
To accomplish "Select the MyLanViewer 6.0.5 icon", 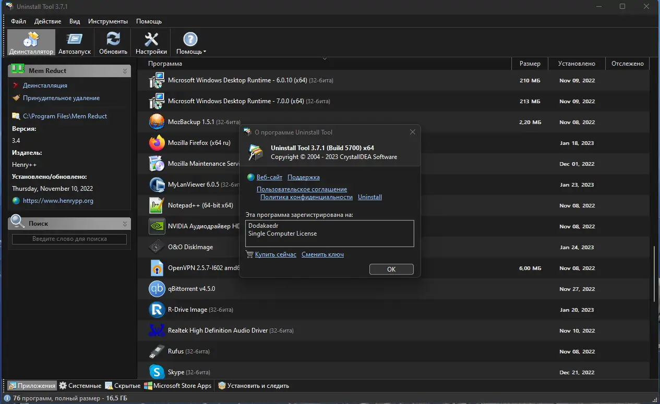I will pyautogui.click(x=157, y=185).
